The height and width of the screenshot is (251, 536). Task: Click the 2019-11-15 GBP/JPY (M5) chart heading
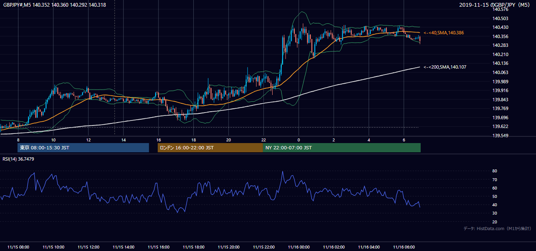(495, 5)
